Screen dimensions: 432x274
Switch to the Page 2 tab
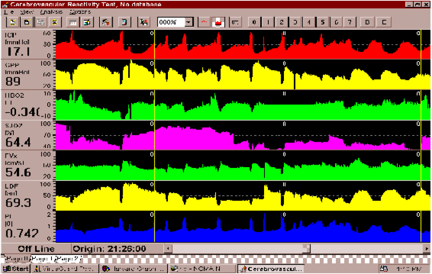coord(68,258)
